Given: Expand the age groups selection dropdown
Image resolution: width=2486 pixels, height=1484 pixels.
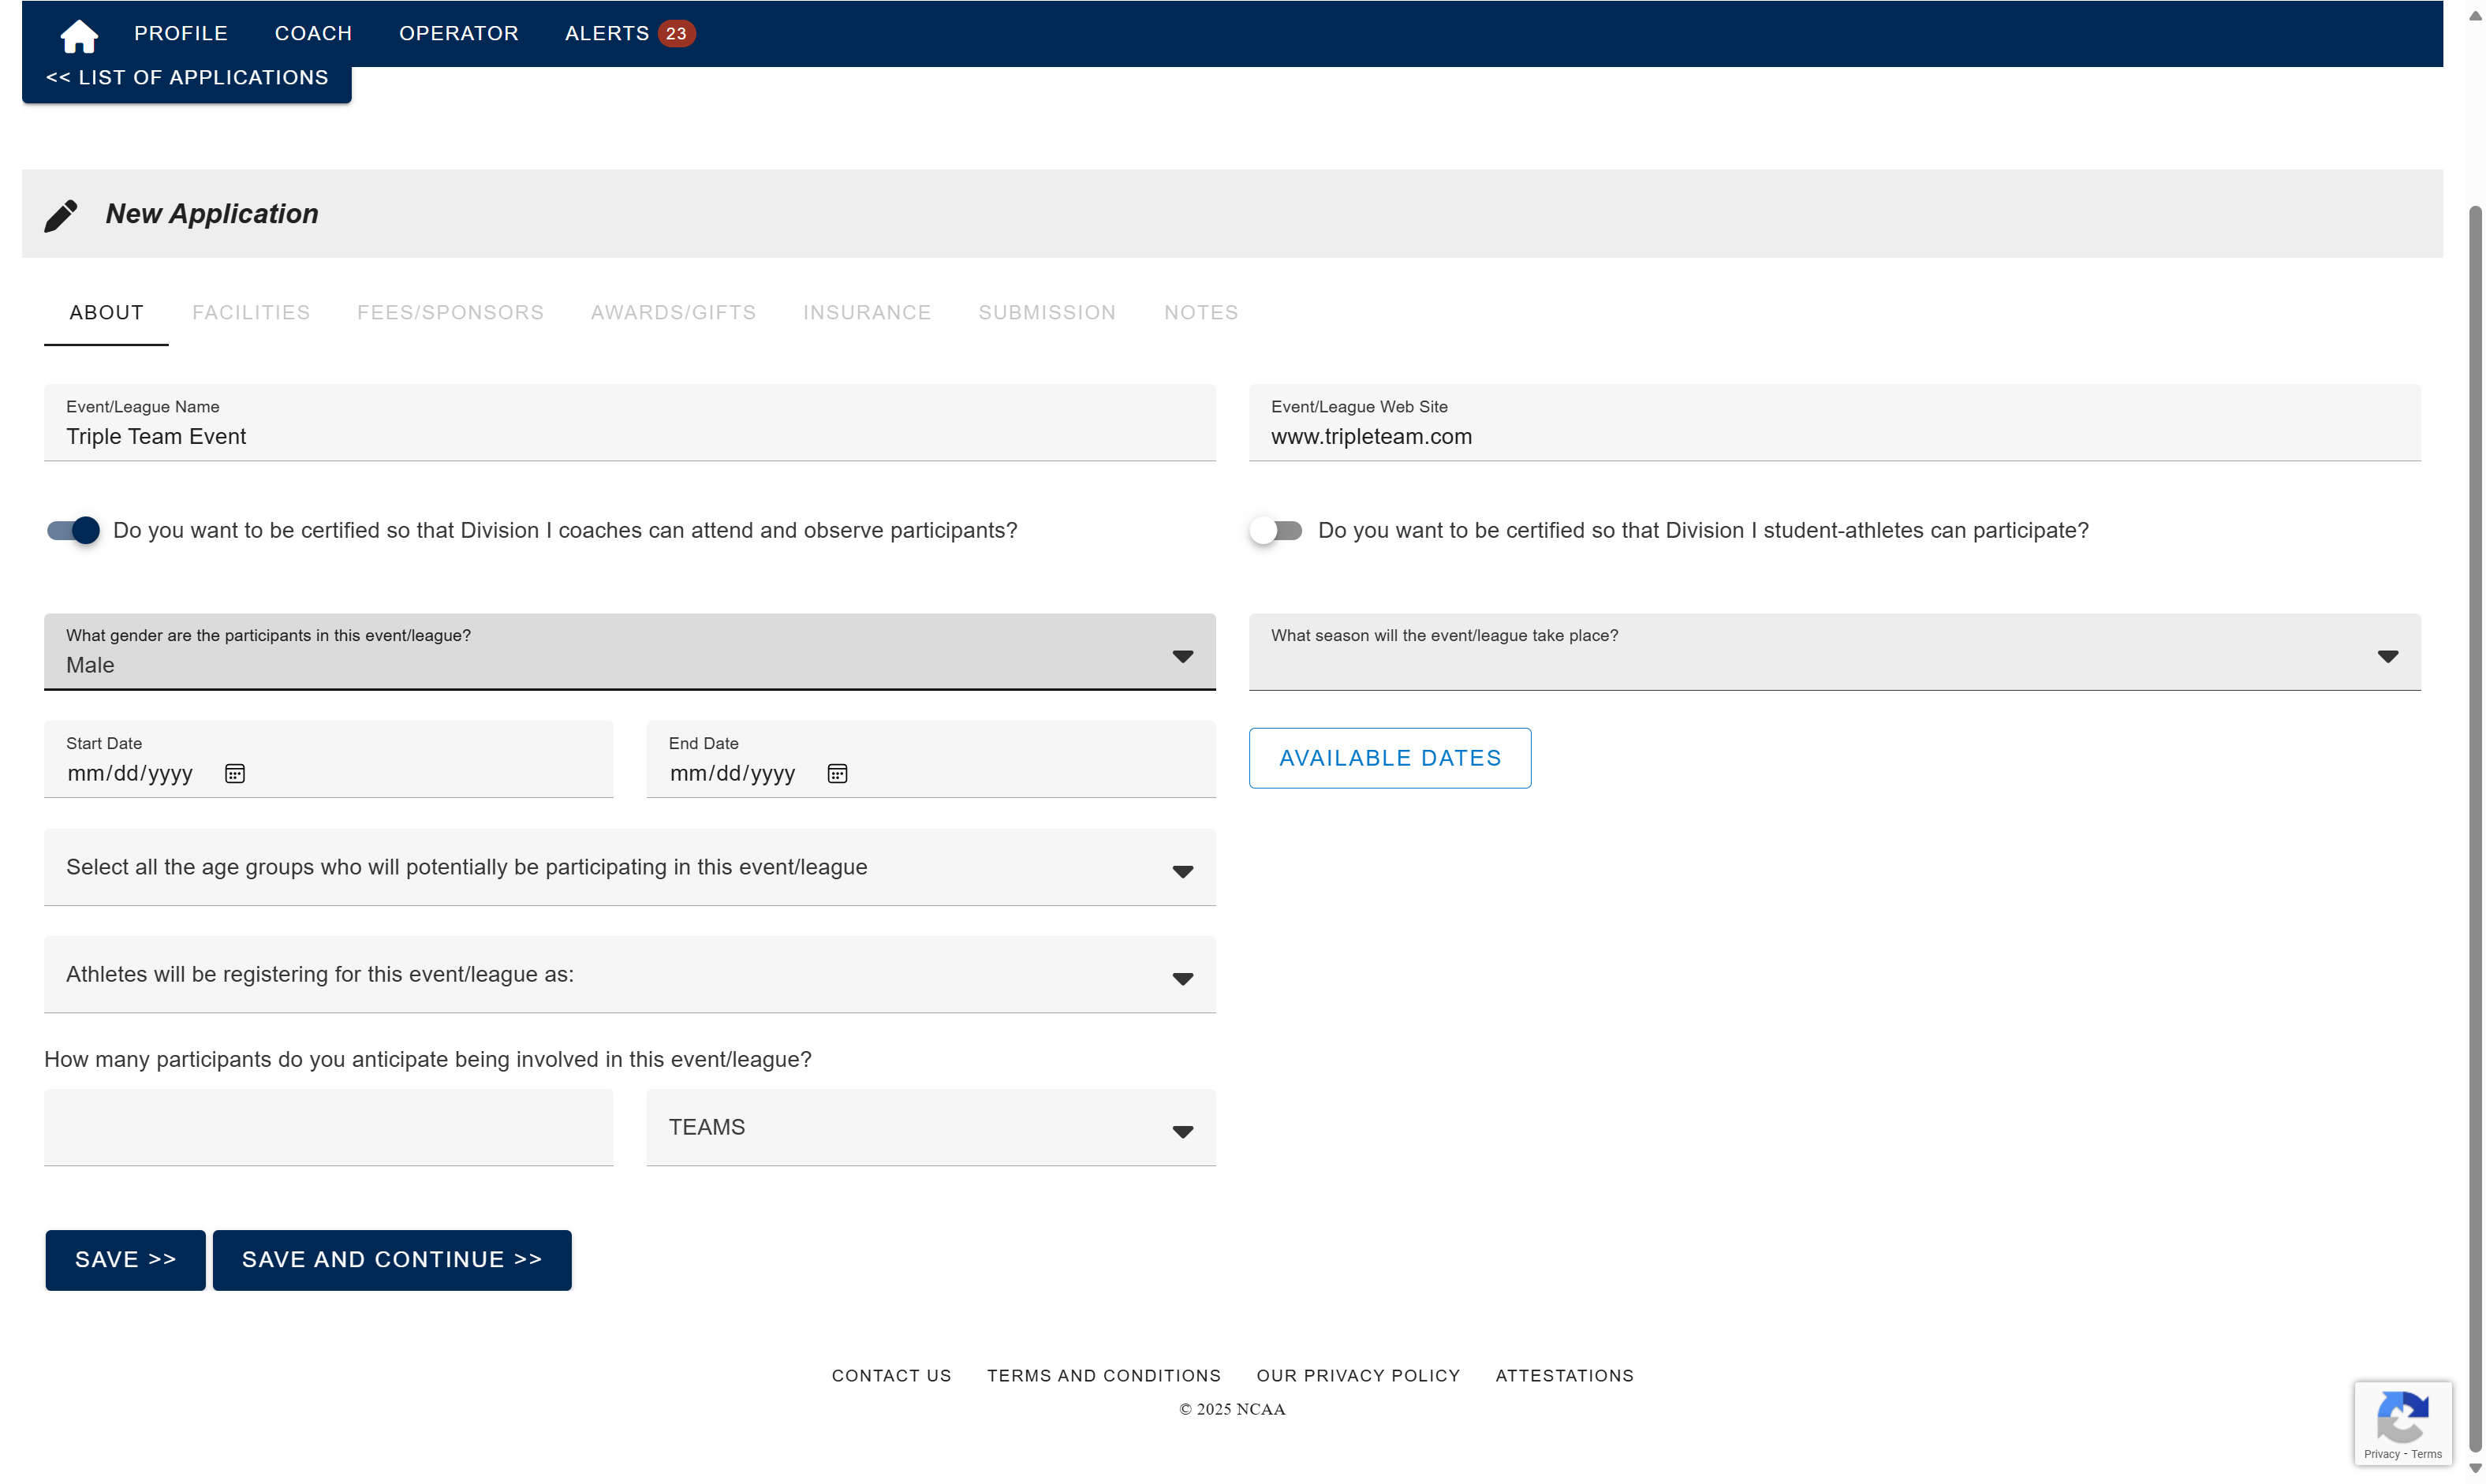Looking at the screenshot, I should [x=630, y=867].
